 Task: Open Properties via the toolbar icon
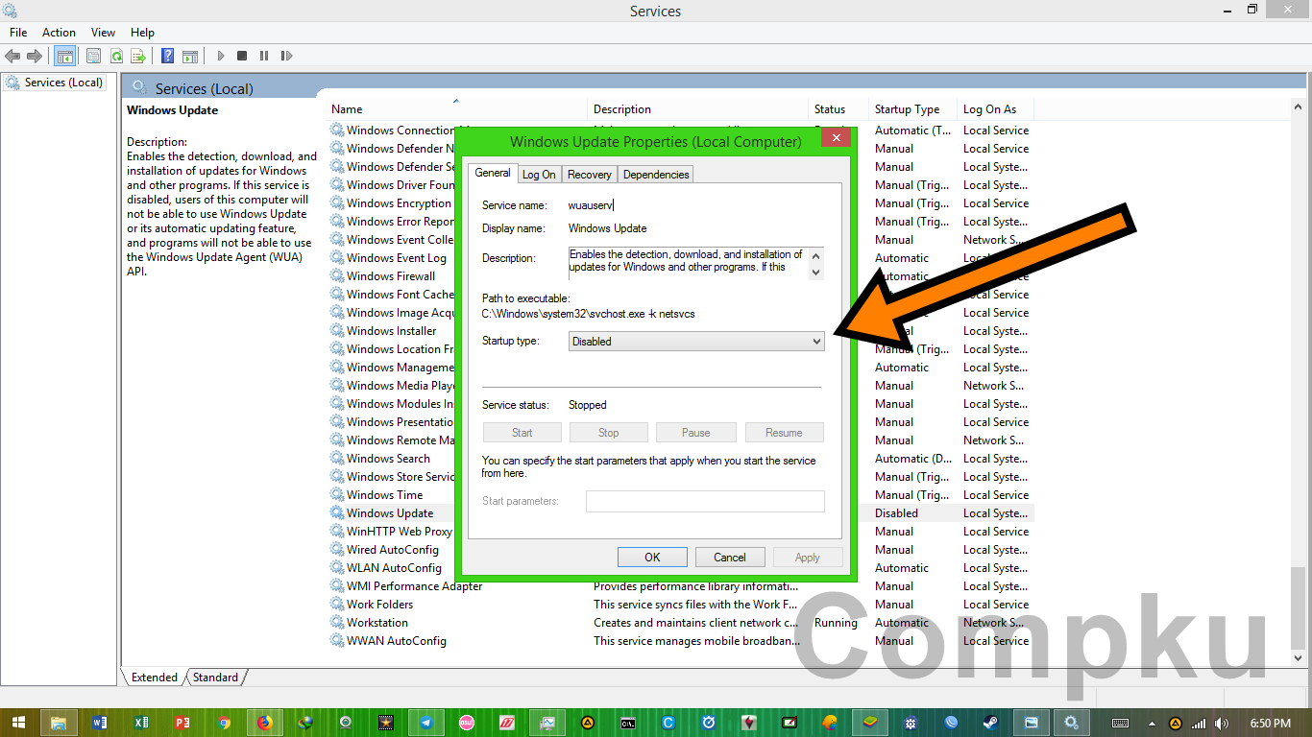click(93, 57)
